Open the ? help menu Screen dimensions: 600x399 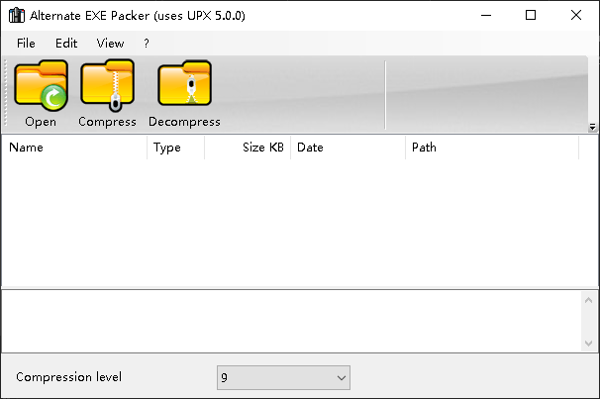click(x=147, y=44)
